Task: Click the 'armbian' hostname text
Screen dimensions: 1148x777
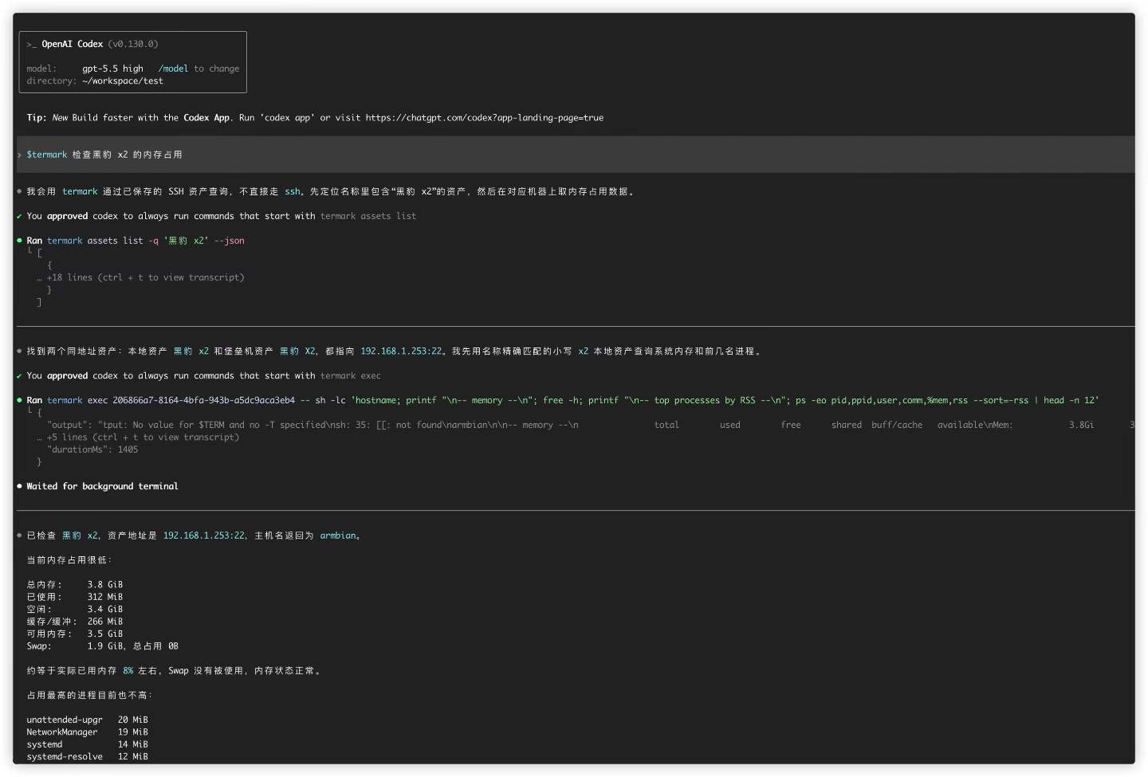Action: click(338, 536)
